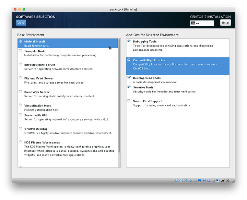Click the SOFTWARE SELECTION heading
Image resolution: width=247 pixels, height=200 pixels.
pyautogui.click(x=36, y=17)
